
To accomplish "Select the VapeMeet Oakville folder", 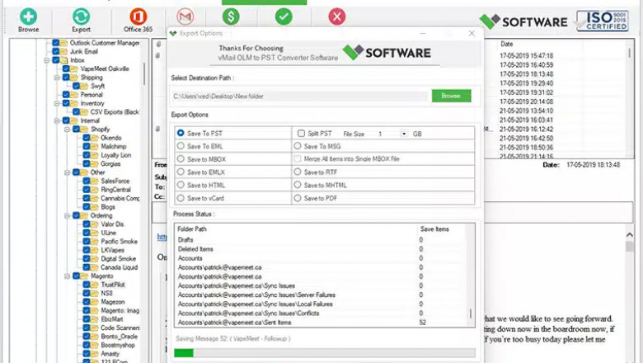I will (105, 69).
